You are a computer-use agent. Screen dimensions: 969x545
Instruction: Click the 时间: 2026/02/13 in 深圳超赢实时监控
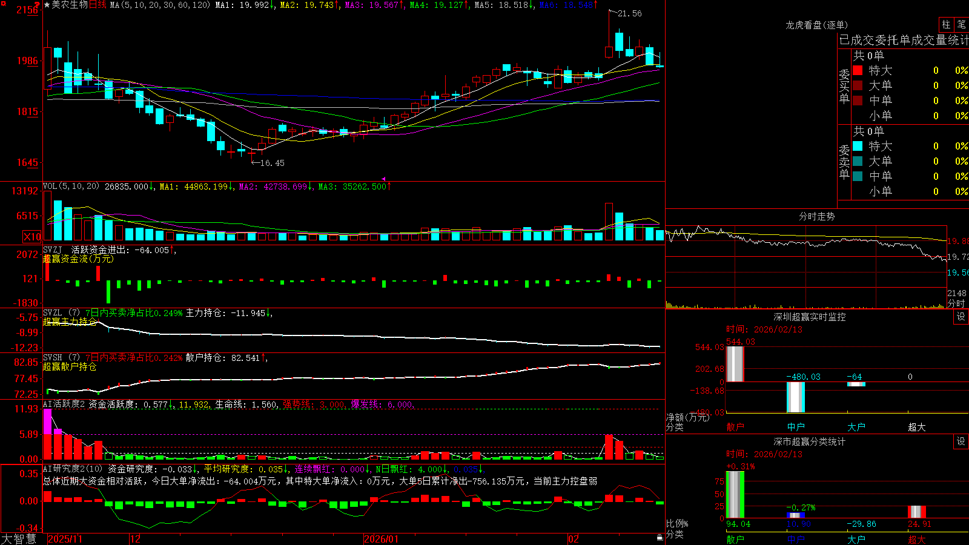coord(764,329)
